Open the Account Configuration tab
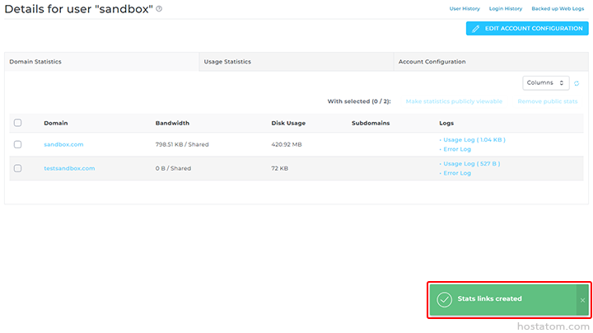 tap(432, 62)
